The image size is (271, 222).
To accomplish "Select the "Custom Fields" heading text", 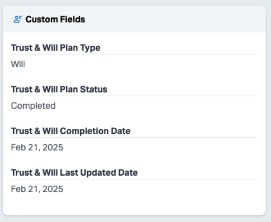I will coord(55,20).
